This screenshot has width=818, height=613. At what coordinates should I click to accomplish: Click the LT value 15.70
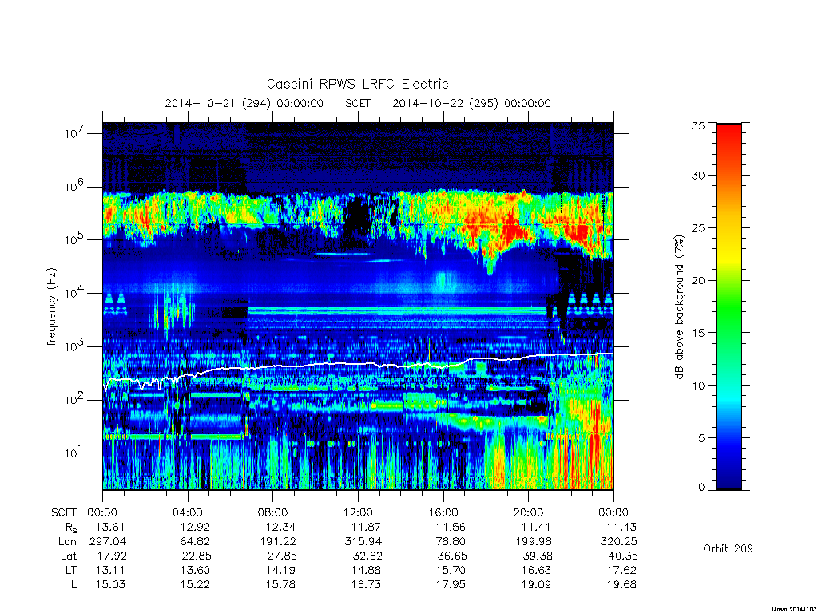click(451, 570)
